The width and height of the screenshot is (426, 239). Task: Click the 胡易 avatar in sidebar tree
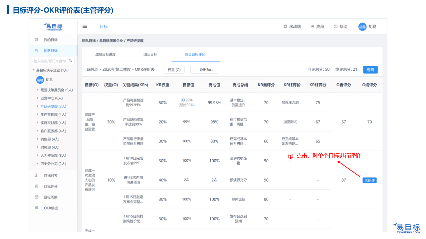click(40, 80)
